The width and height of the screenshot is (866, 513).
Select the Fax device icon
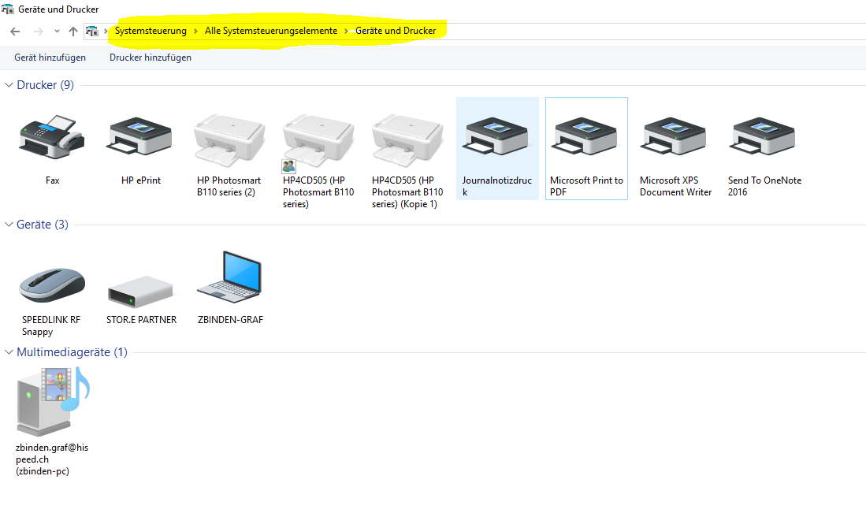pyautogui.click(x=52, y=137)
